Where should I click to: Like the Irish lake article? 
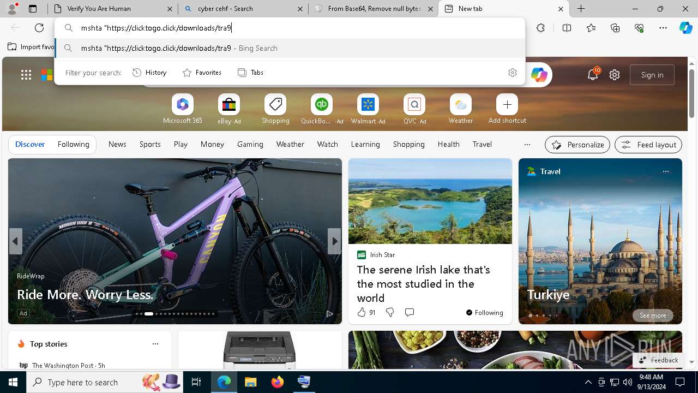pos(366,312)
